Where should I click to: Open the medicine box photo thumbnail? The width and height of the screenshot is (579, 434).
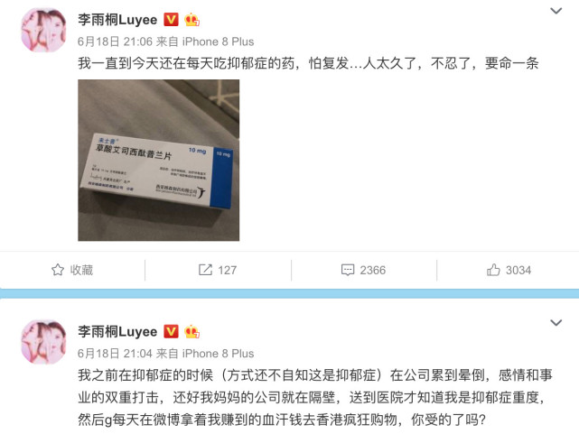pyautogui.click(x=158, y=161)
